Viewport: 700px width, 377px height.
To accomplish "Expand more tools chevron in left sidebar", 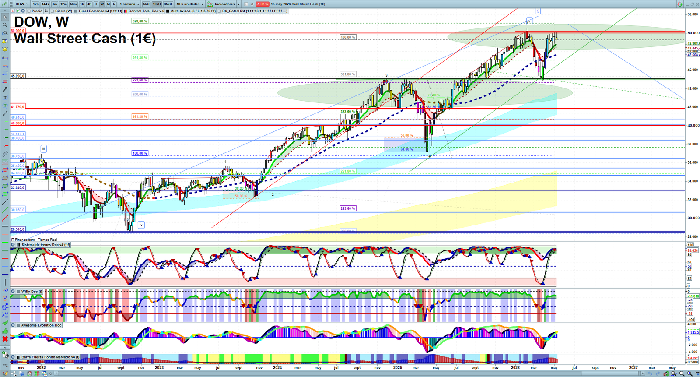I will tap(5, 348).
